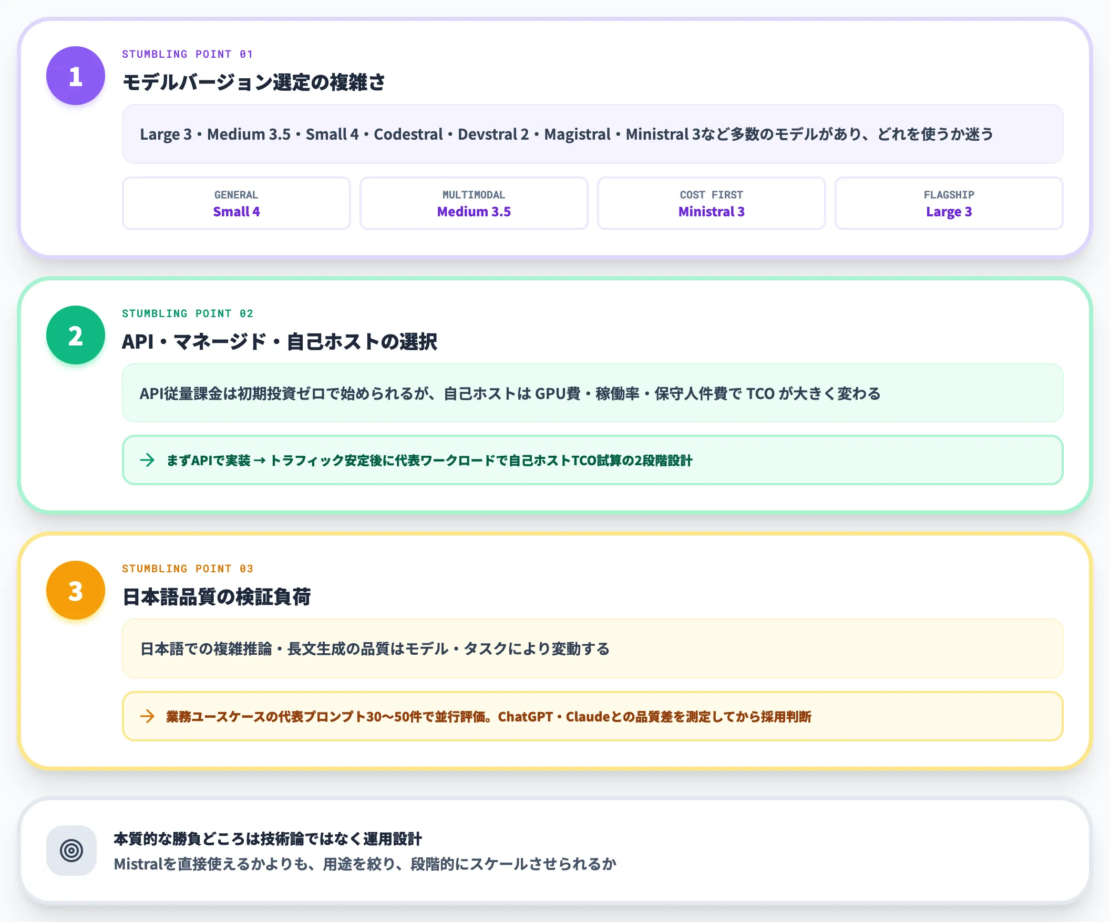This screenshot has width=1110, height=922.
Task: Click the purple number 1 circle badge
Action: (76, 76)
